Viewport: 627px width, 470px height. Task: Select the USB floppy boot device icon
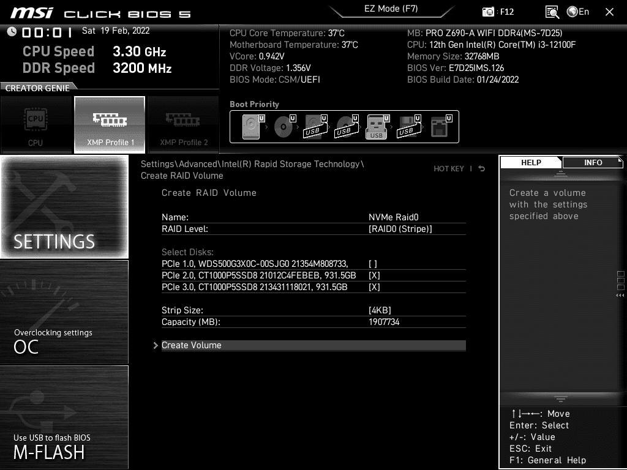coord(408,127)
